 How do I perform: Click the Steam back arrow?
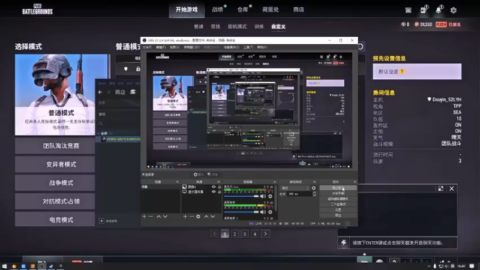100,92
